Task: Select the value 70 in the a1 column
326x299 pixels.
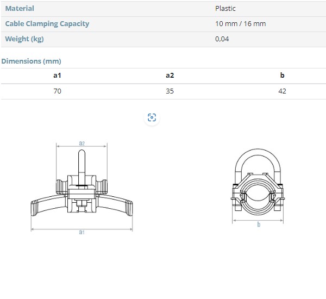Action: [x=57, y=91]
